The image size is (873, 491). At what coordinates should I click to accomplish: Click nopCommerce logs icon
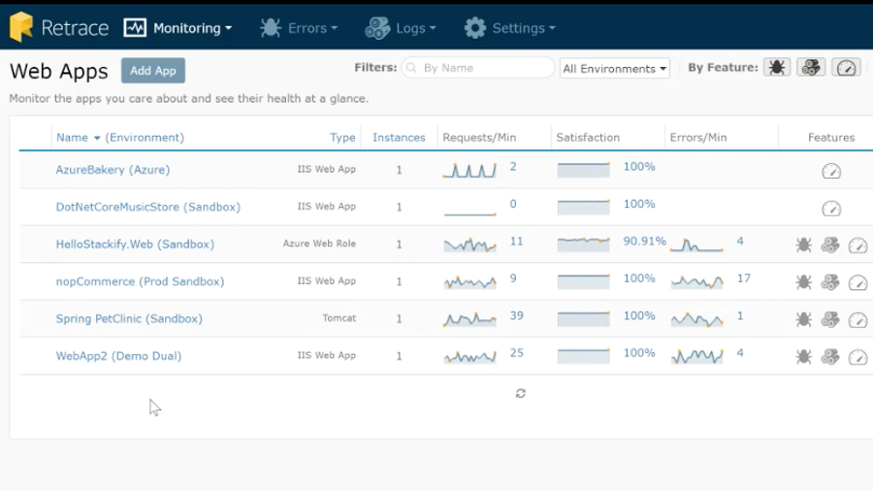click(830, 282)
